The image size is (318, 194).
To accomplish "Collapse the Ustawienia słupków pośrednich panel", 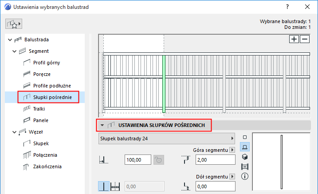I will pos(102,125).
